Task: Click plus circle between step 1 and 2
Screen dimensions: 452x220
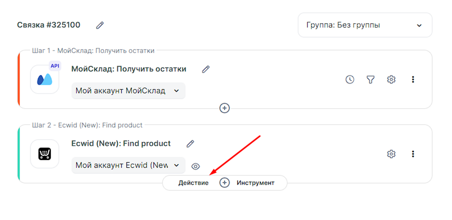Action: pos(225,108)
